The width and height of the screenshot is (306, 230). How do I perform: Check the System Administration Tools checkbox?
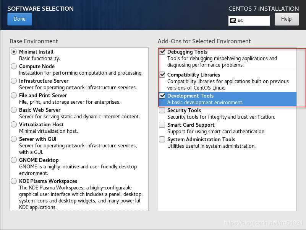point(162,139)
